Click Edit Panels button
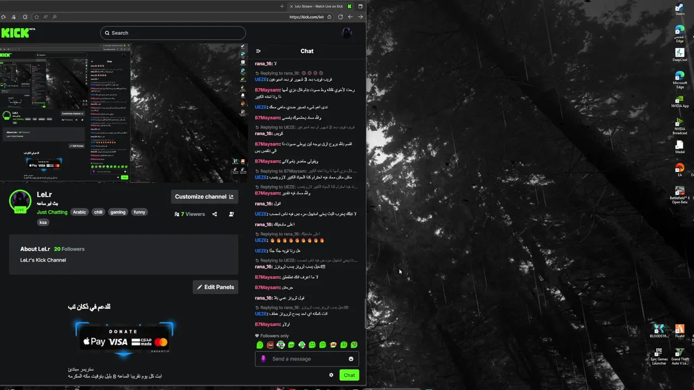This screenshot has height=390, width=694. [215, 287]
